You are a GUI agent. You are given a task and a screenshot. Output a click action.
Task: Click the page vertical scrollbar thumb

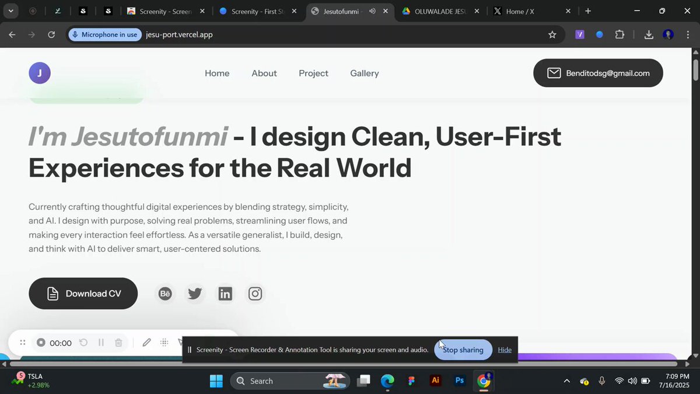(695, 69)
